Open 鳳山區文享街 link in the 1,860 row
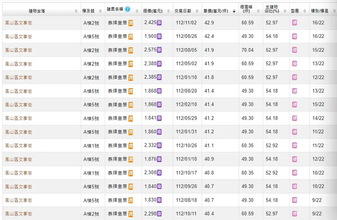 (x=18, y=132)
